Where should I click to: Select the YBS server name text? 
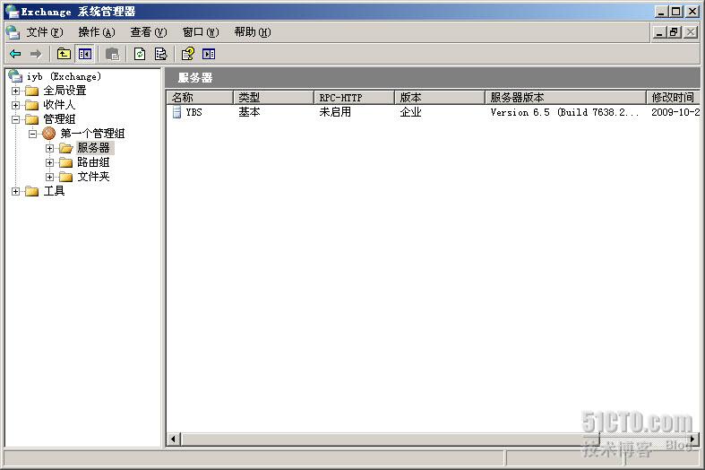pos(193,112)
